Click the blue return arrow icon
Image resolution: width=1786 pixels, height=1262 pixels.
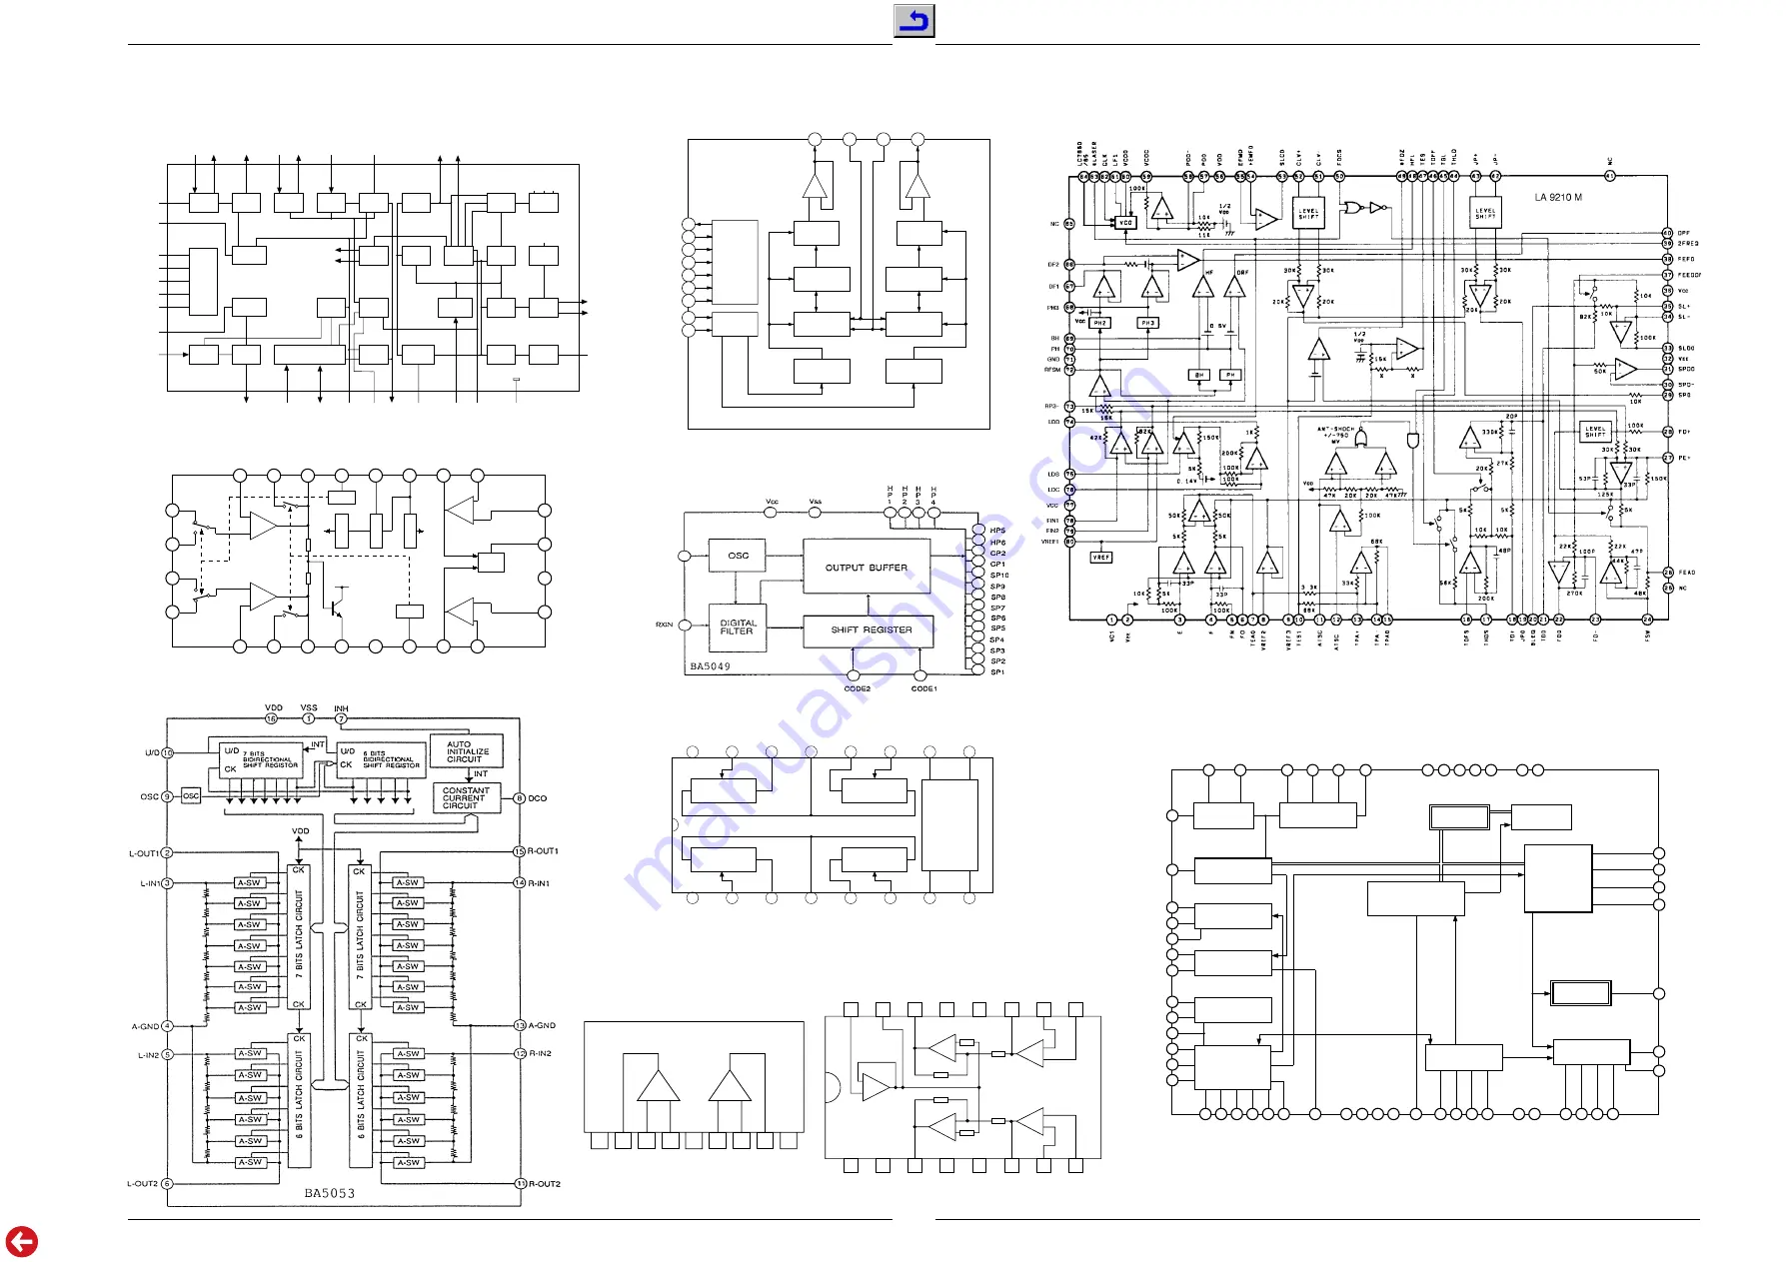tap(913, 20)
